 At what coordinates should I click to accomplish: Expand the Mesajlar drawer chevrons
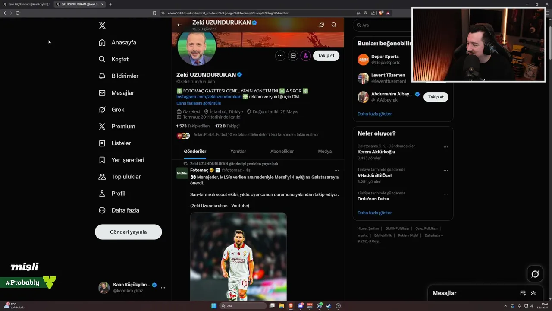tap(533, 293)
